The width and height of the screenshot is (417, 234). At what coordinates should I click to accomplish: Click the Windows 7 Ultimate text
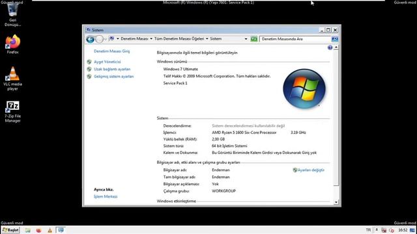click(x=180, y=69)
